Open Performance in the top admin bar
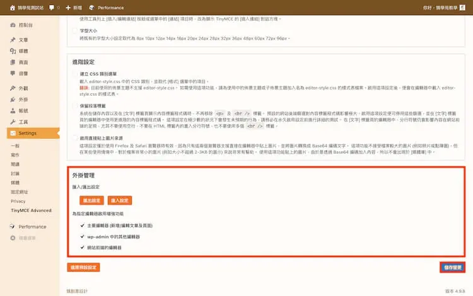The image size is (473, 296). click(107, 8)
